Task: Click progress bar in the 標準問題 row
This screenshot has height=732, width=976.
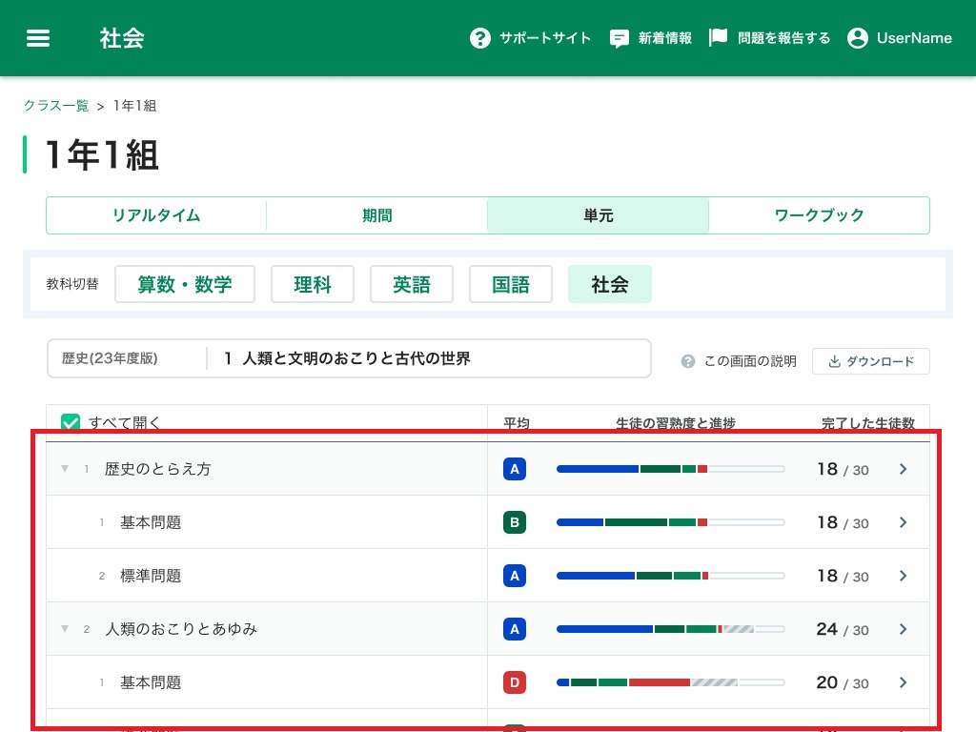Action: point(670,576)
